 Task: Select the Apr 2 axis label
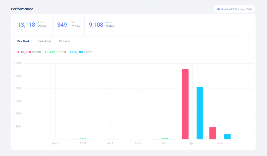point(55,143)
